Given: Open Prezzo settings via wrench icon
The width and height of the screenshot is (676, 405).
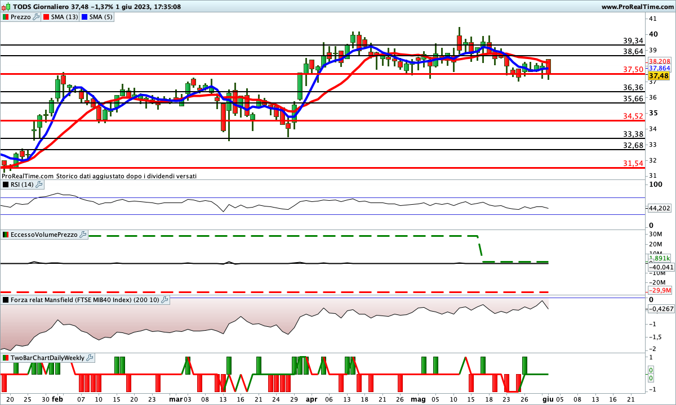Looking at the screenshot, I should 36,17.
